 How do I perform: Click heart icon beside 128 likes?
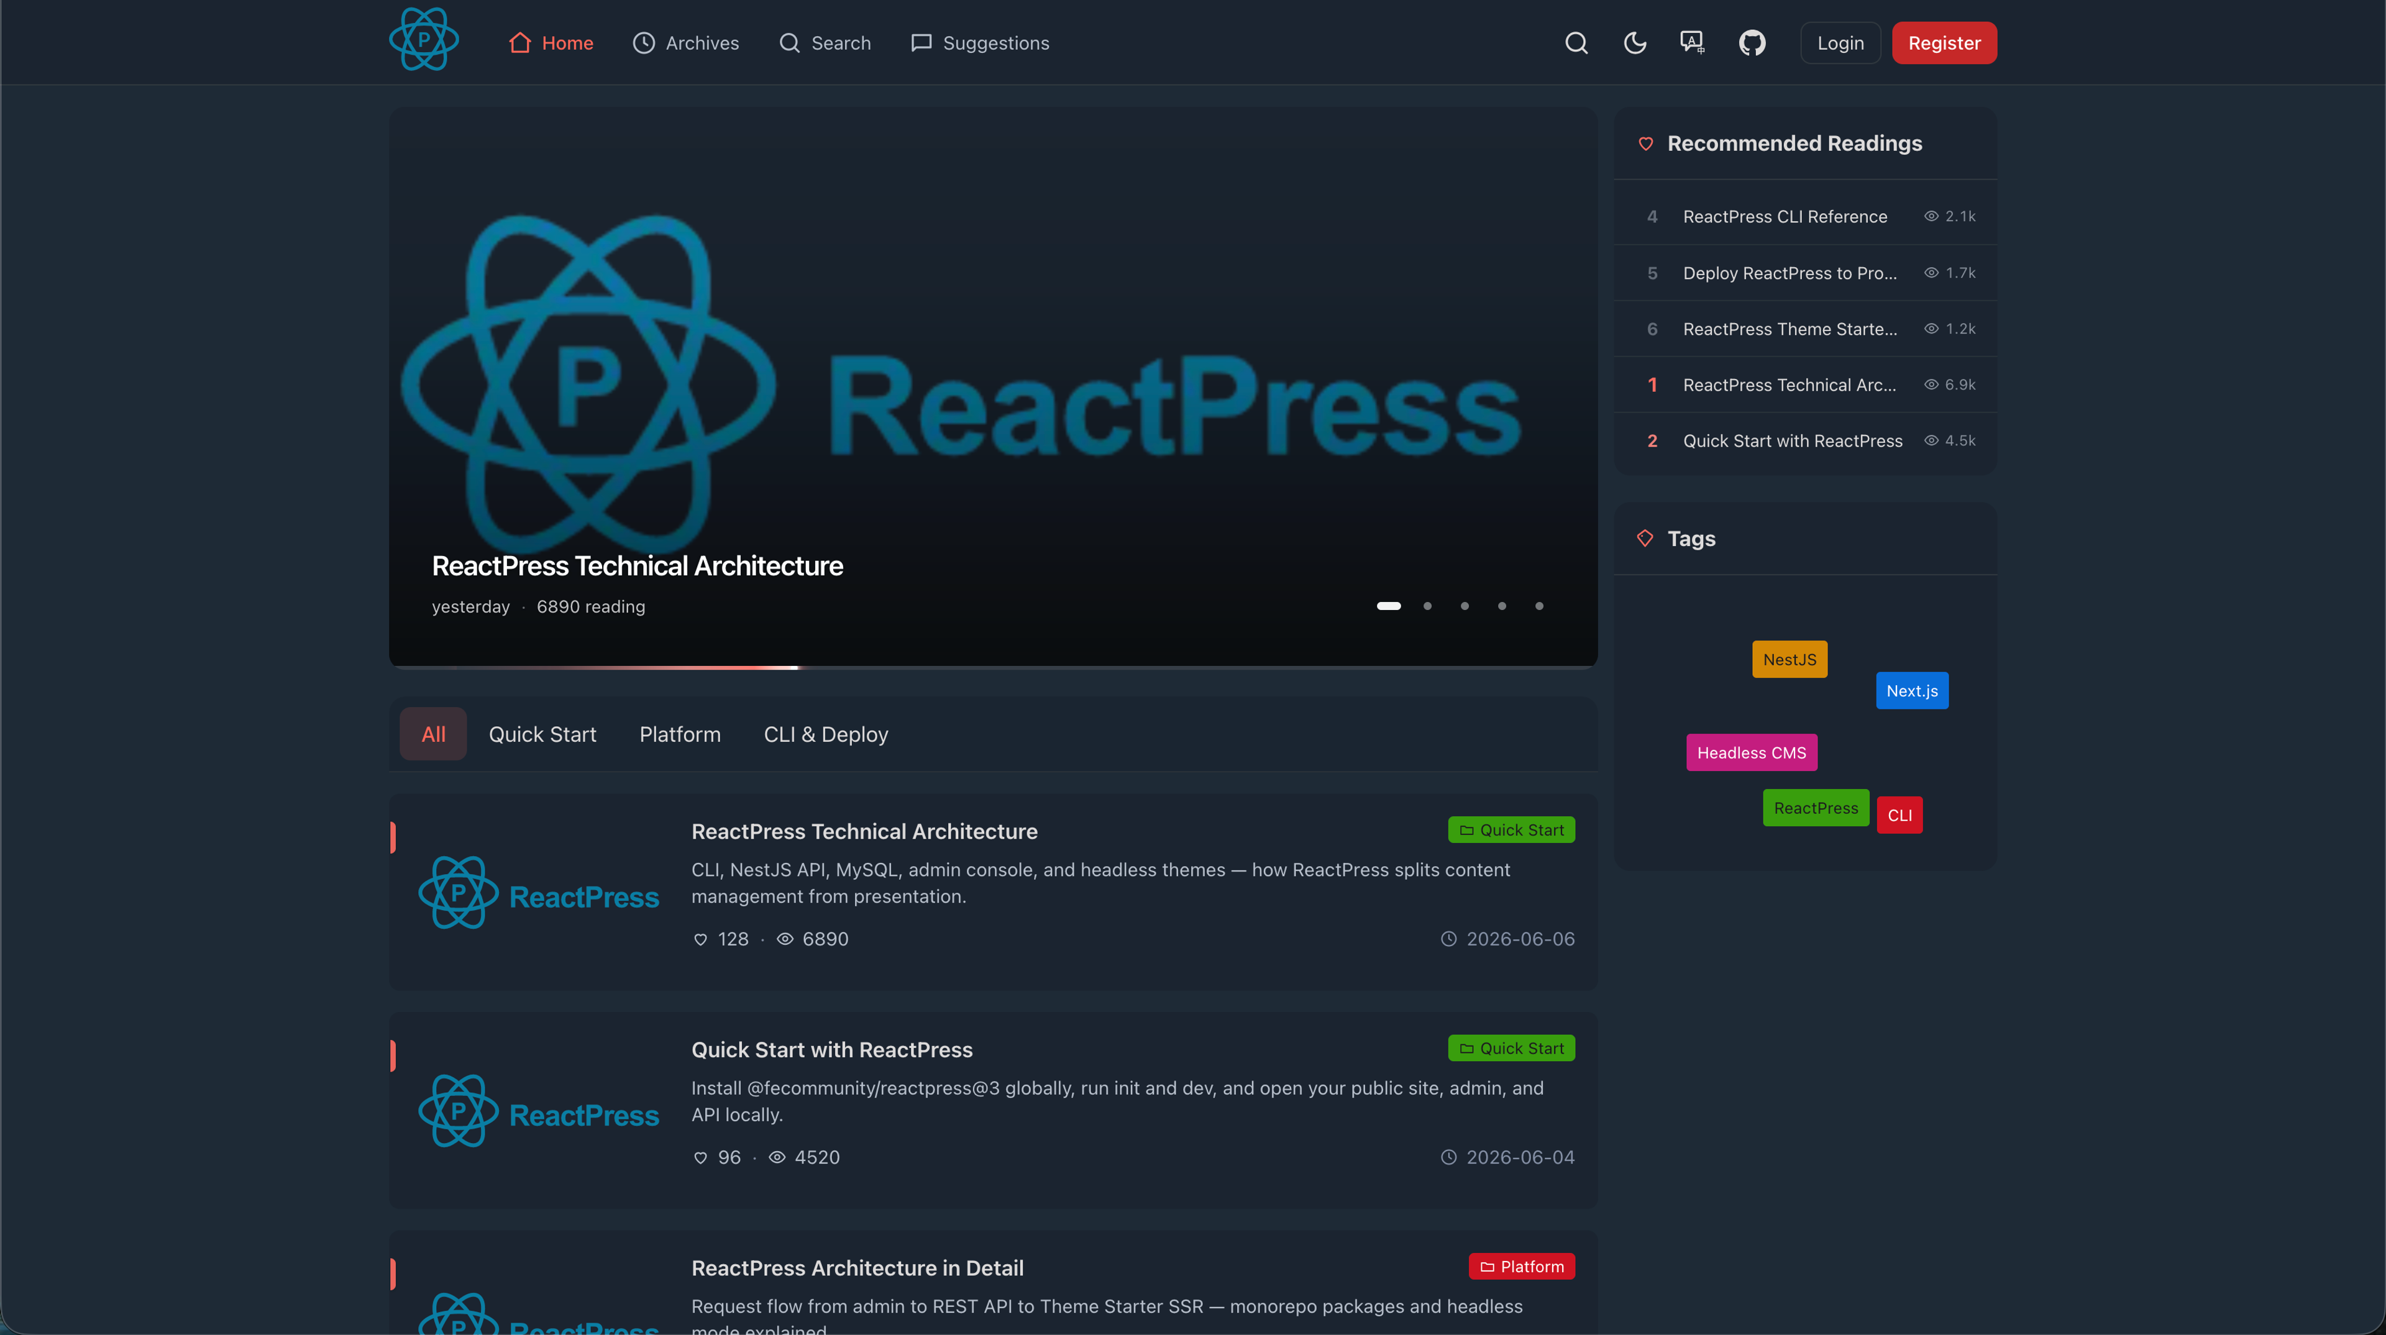pyautogui.click(x=700, y=940)
